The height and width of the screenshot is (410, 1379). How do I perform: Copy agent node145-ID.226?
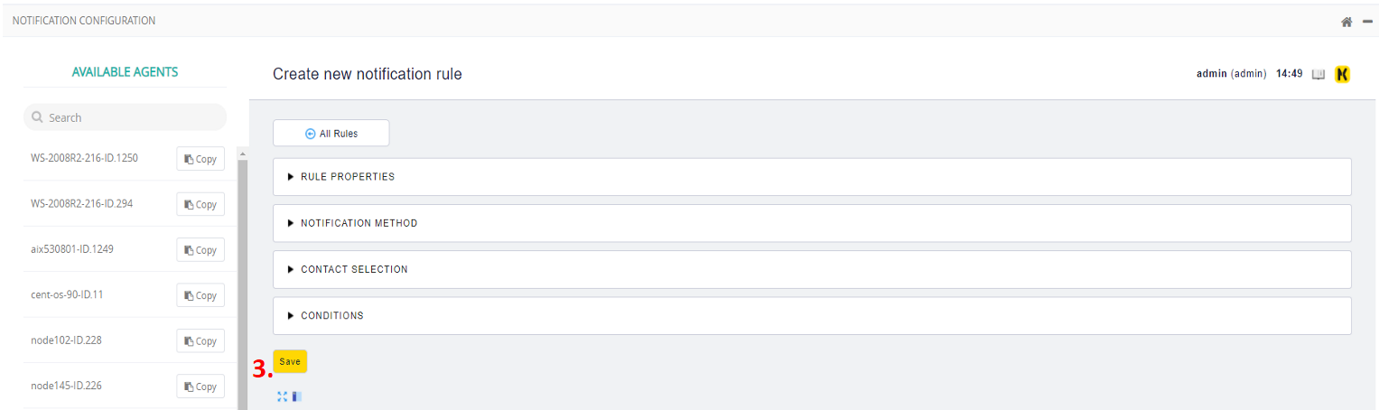(x=200, y=387)
